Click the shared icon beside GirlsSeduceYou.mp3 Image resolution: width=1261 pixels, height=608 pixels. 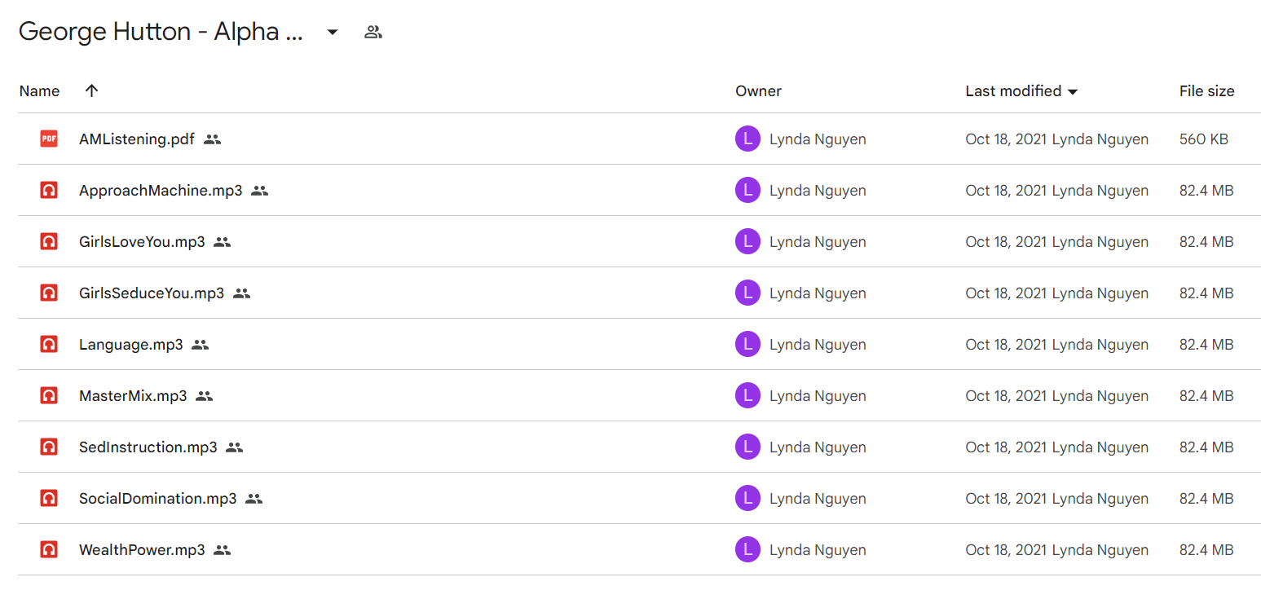(241, 293)
